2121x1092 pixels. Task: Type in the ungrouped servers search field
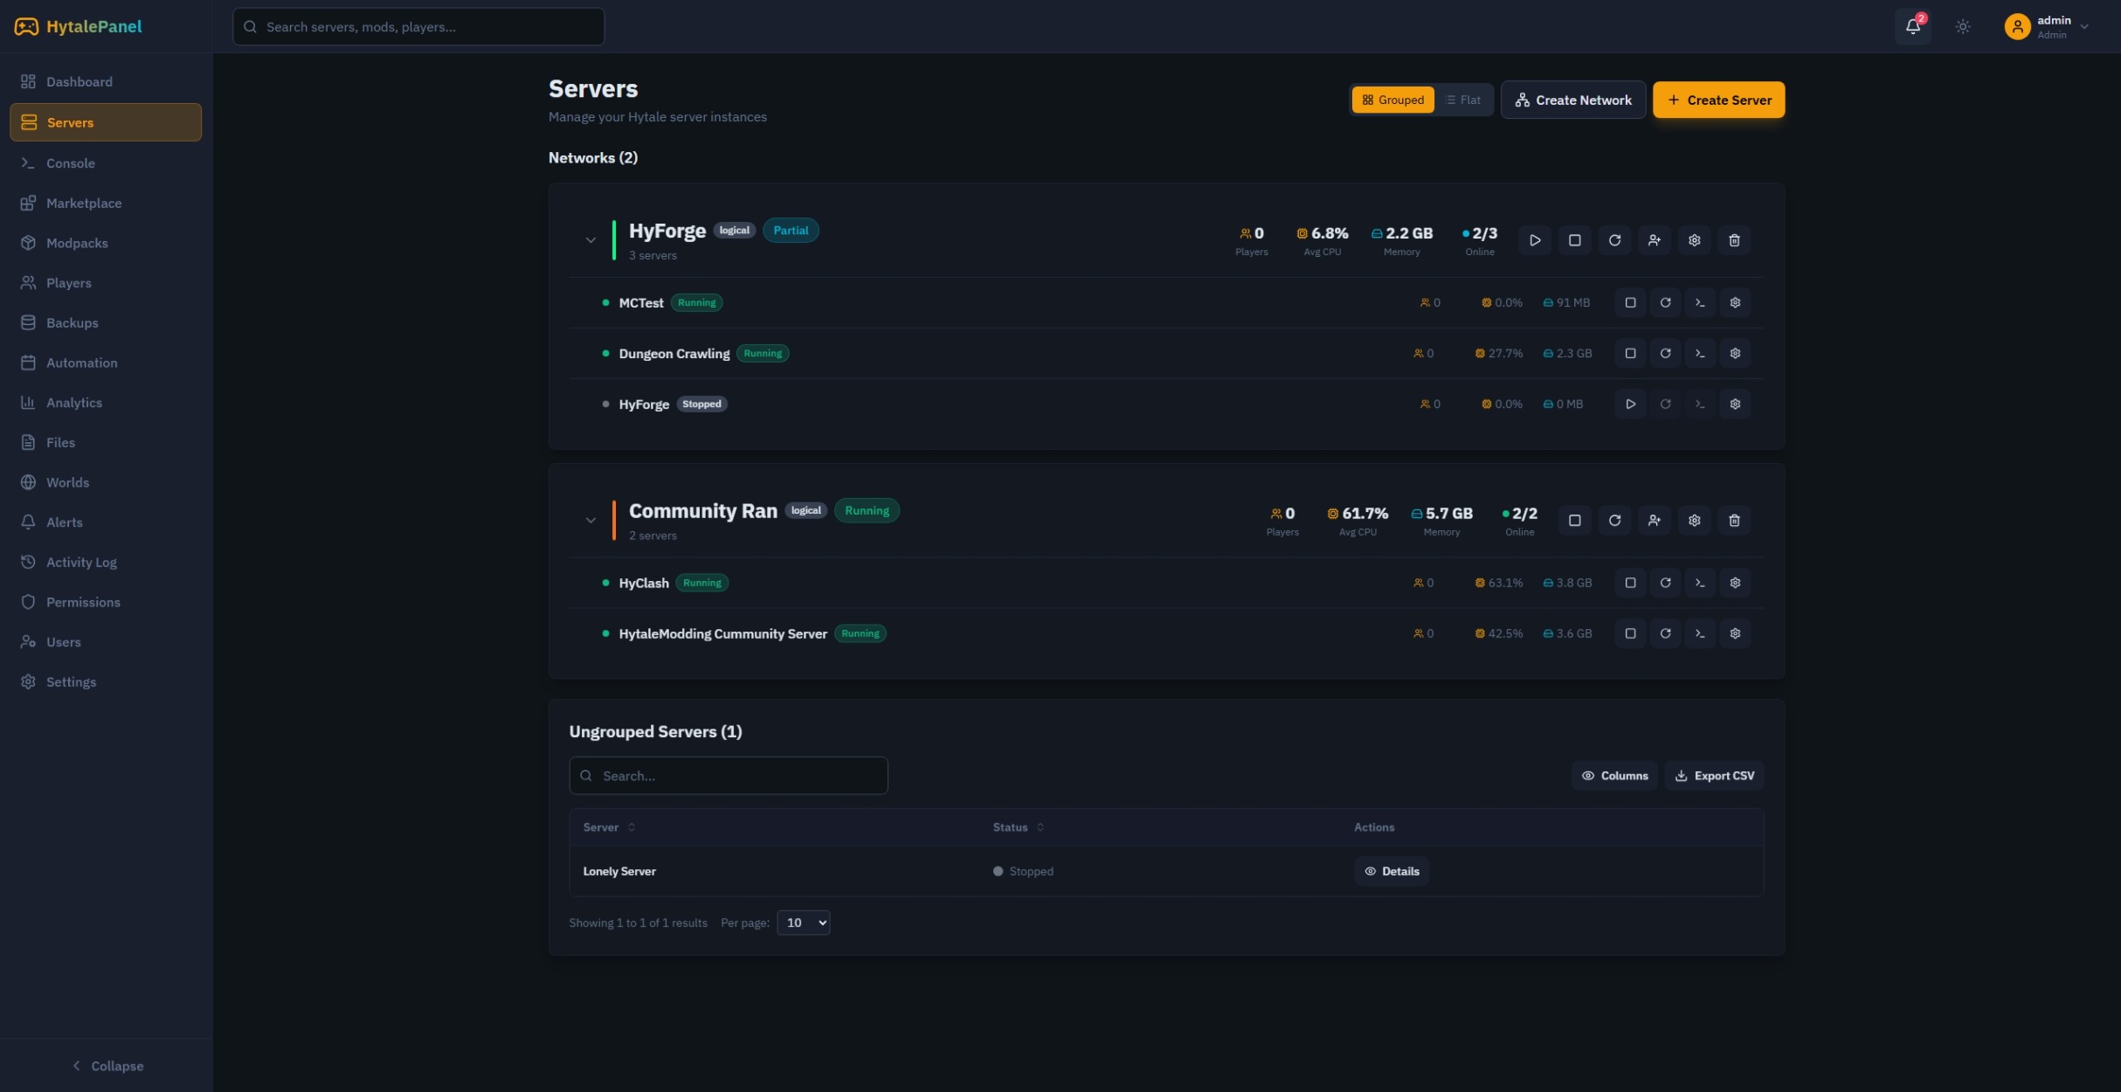[x=728, y=775]
